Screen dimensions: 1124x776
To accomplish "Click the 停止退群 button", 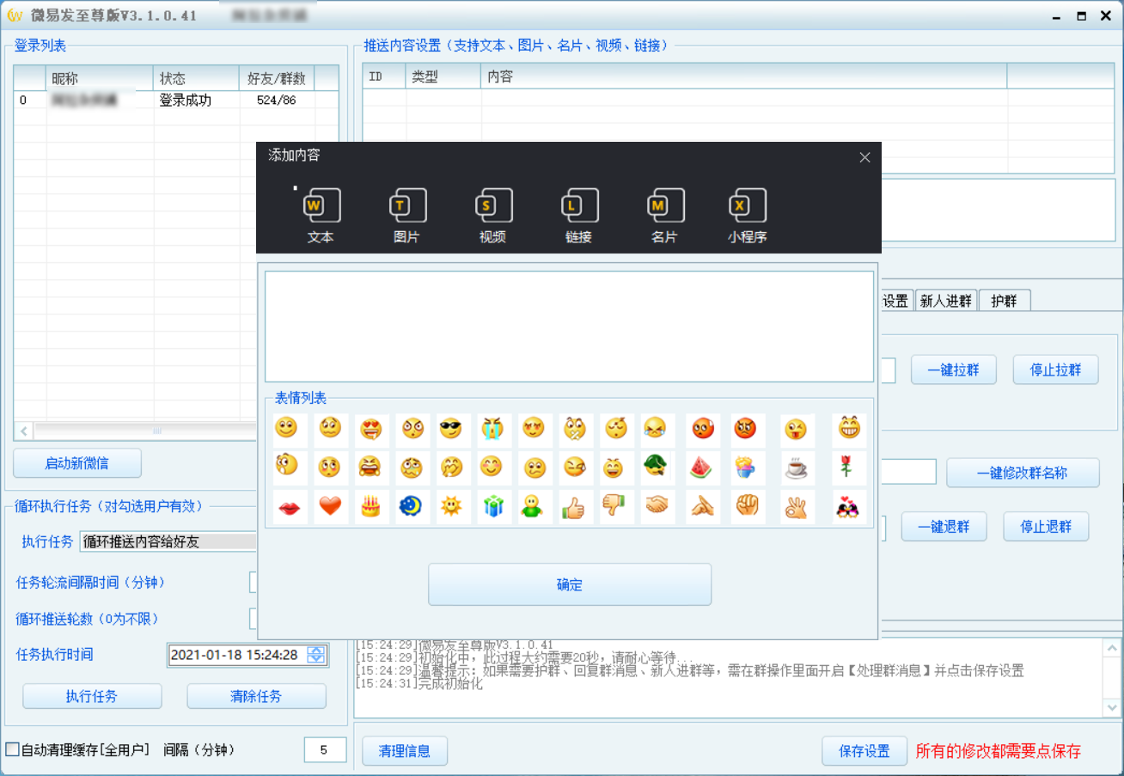I will [1046, 527].
